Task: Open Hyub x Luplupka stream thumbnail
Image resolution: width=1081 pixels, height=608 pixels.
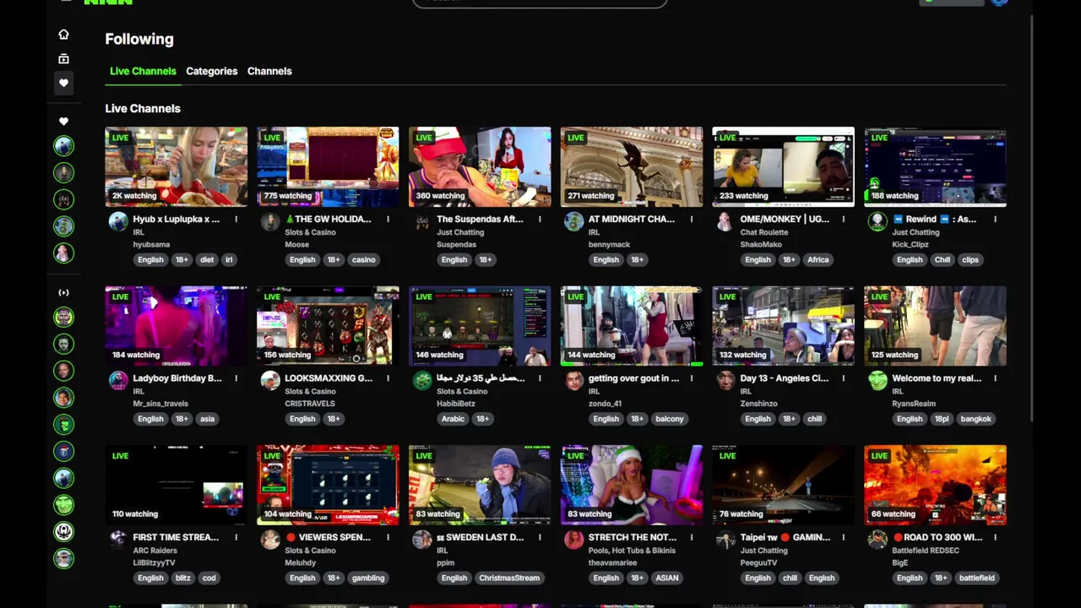Action: [176, 166]
